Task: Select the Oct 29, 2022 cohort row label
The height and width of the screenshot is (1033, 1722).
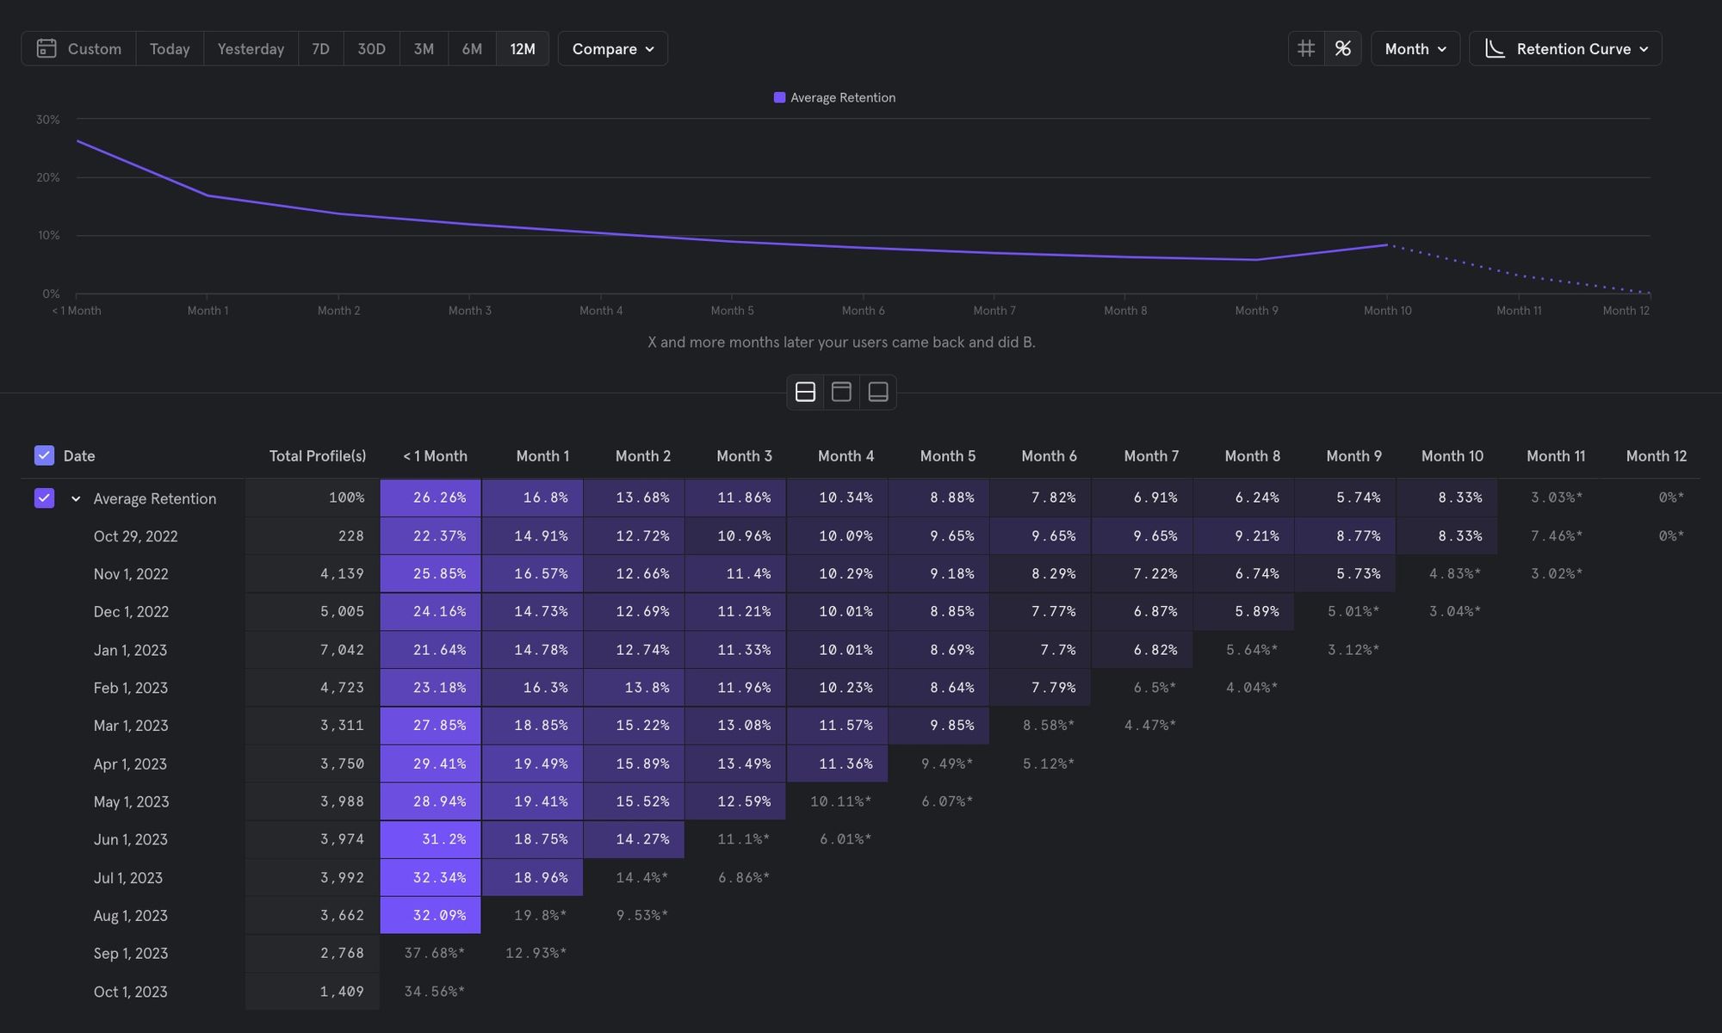Action: [x=135, y=535]
